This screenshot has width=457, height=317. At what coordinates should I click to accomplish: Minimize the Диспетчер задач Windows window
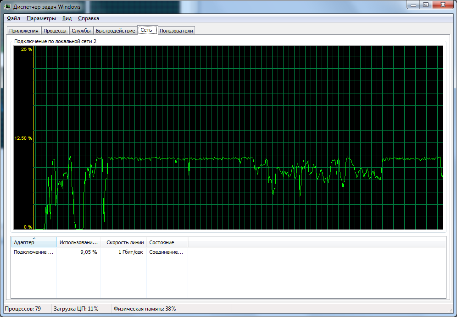tap(413, 5)
